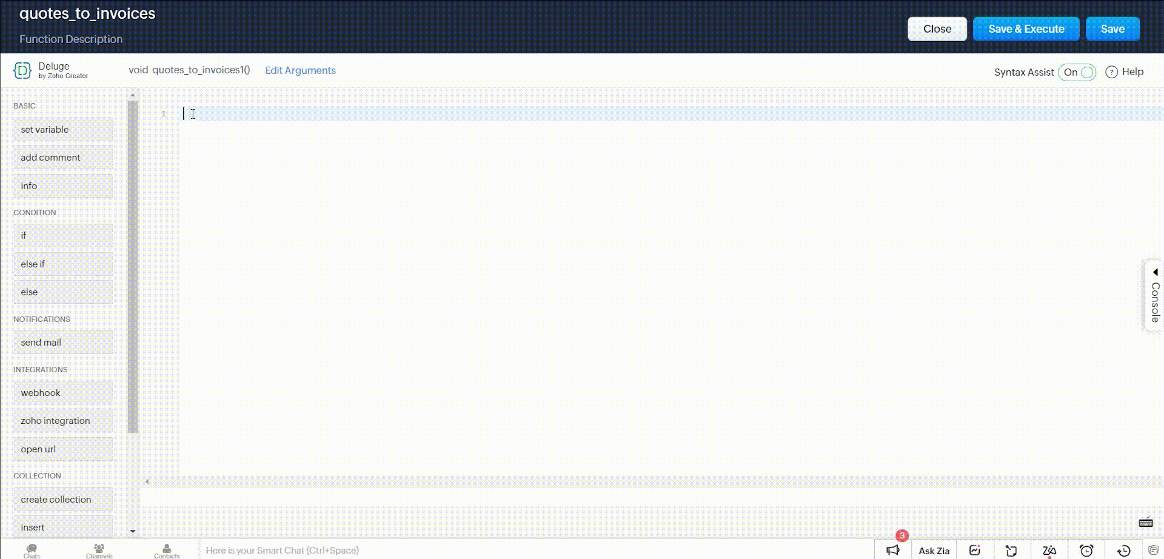Expand the Console side panel
The width and height of the screenshot is (1164, 559).
point(1154,296)
